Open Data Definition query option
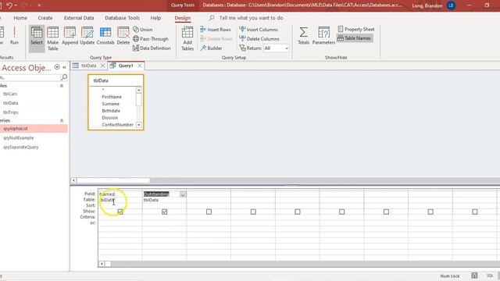The height and width of the screenshot is (281, 500). (x=152, y=48)
